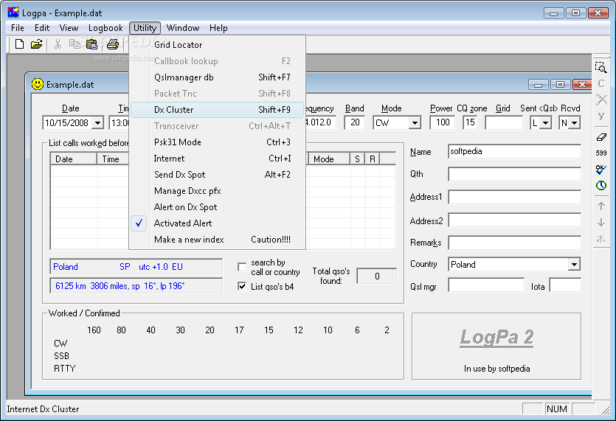Click the Power field showing 100
Image resolution: width=616 pixels, height=421 pixels.
tap(443, 122)
